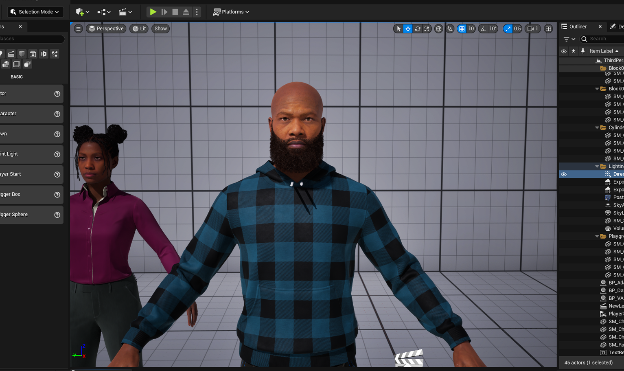Collapse the Playground folder in Outliner

[x=597, y=236]
